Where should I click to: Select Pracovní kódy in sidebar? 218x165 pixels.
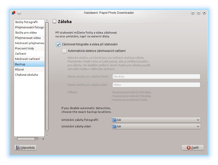29,48
